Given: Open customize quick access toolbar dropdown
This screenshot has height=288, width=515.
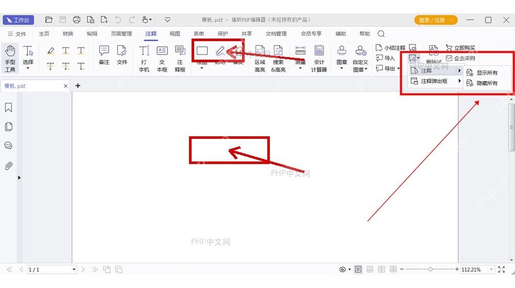Looking at the screenshot, I should [x=167, y=20].
